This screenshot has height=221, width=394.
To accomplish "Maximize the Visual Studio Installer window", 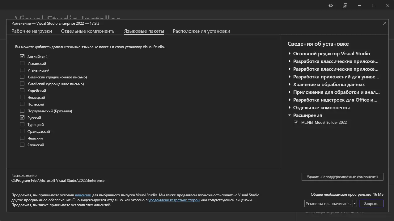I will (374, 6).
